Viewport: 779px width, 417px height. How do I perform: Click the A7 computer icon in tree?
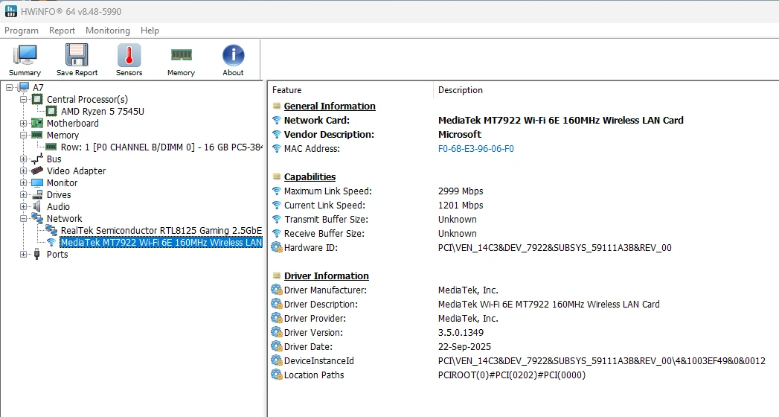point(23,87)
